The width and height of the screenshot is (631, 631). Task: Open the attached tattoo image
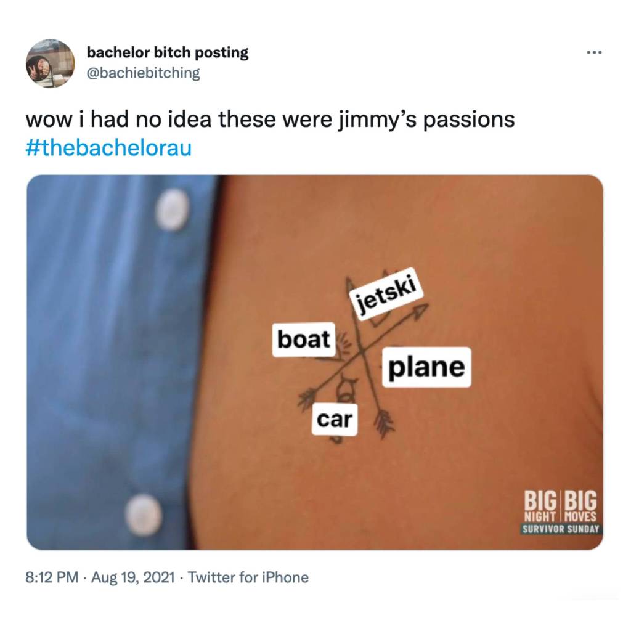[x=315, y=362]
